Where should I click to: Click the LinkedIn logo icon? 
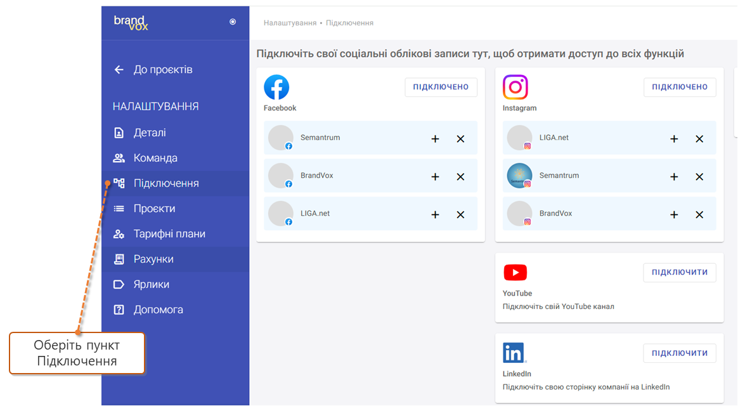click(x=515, y=353)
